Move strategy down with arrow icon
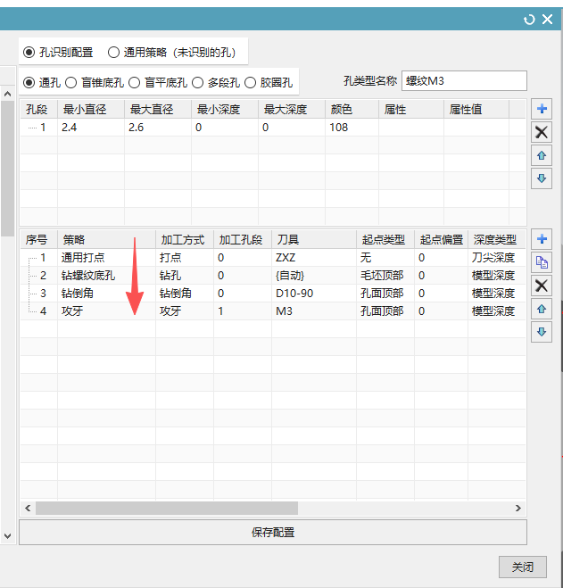This screenshot has width=563, height=588. tap(542, 332)
